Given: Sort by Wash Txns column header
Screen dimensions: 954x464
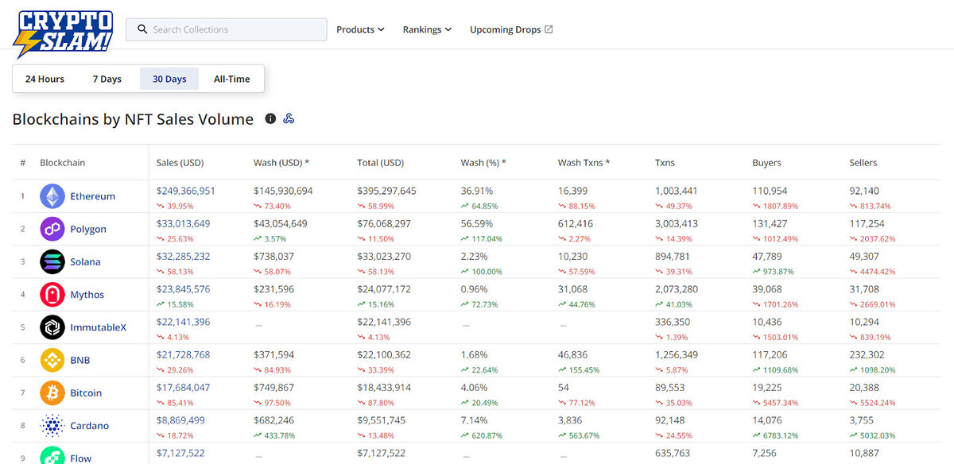Looking at the screenshot, I should pos(584,163).
